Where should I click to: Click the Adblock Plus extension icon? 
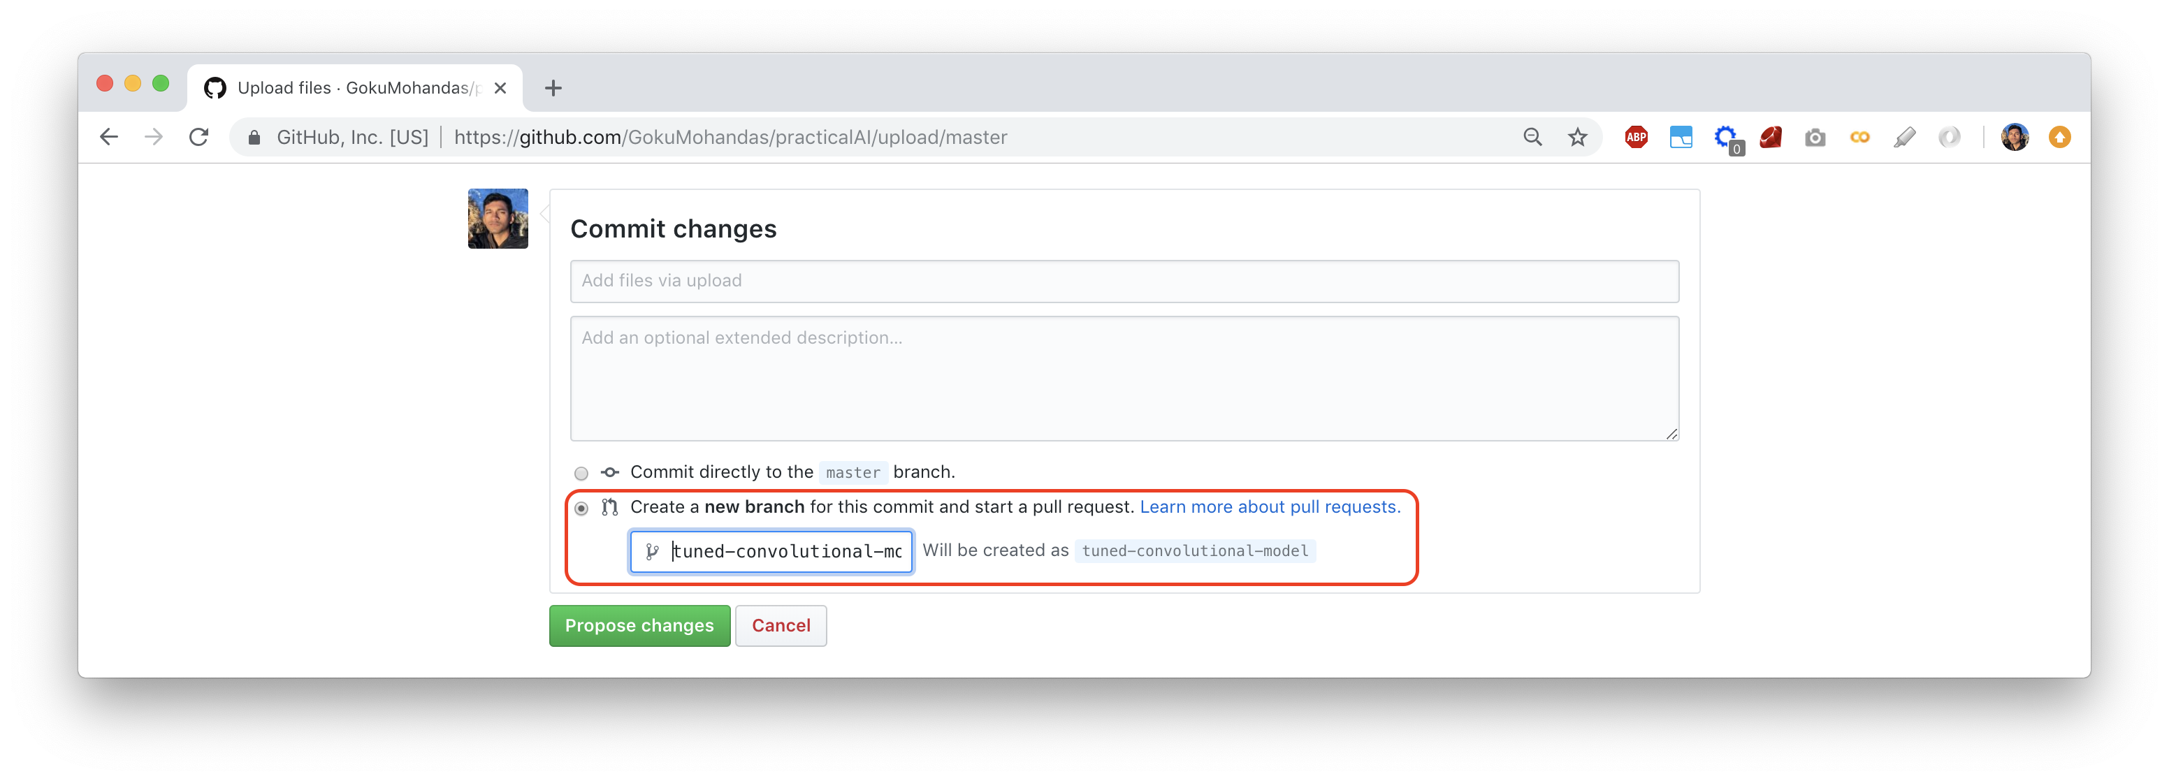1635,137
